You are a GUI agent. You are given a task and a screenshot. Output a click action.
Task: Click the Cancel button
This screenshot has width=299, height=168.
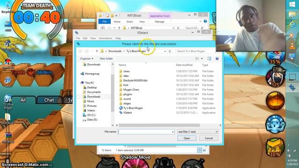209,138
